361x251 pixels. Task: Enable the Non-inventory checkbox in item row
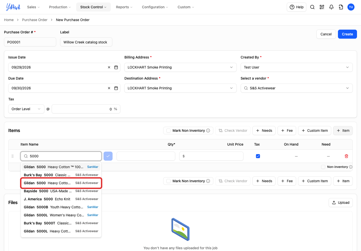pos(323,167)
